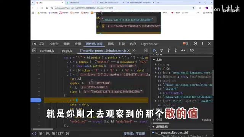Image resolution: width=244 pixels, height=137 pixels.
Task: Switch to the 控制台 tab
Action: pos(54,44)
